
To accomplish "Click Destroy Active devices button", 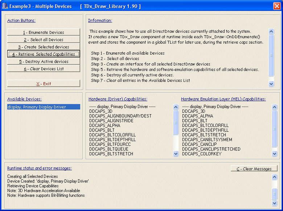I will point(44,61).
